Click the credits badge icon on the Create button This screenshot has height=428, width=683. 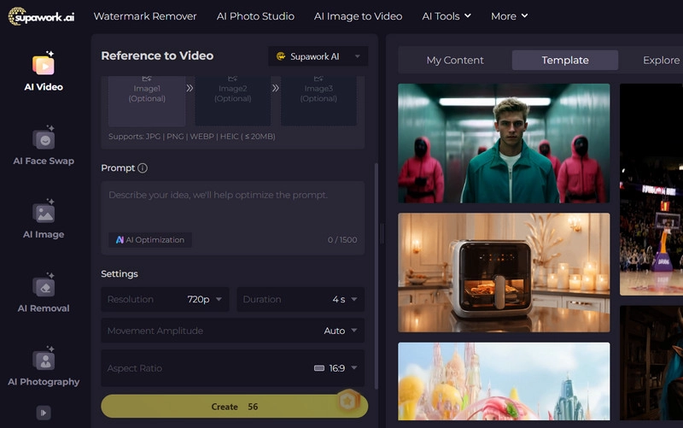click(x=348, y=401)
